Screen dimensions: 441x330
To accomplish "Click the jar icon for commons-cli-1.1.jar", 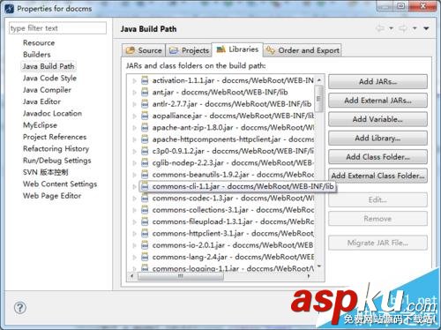I will coord(145,186).
